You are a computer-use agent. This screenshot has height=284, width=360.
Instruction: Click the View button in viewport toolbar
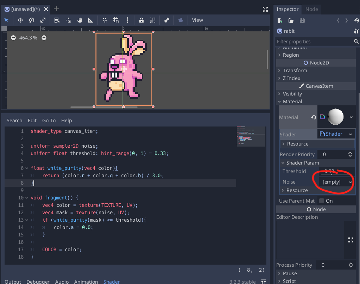point(197,20)
